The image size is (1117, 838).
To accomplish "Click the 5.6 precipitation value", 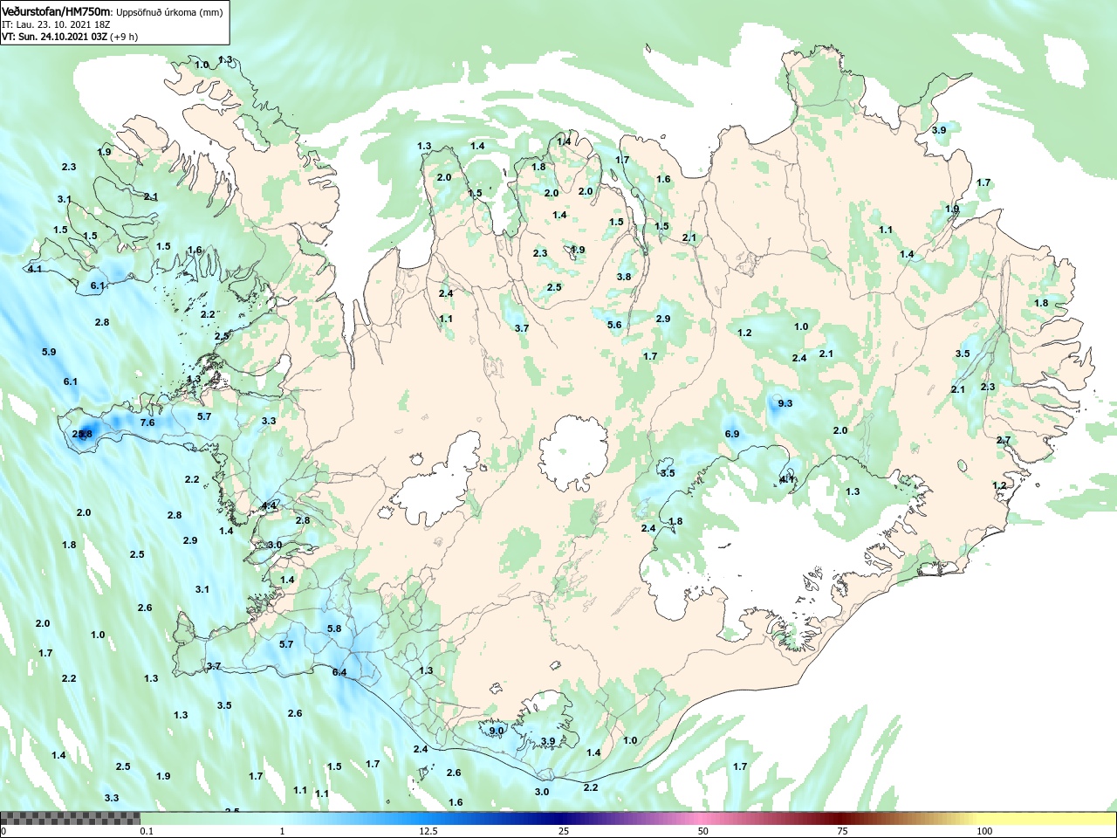I will tap(614, 325).
